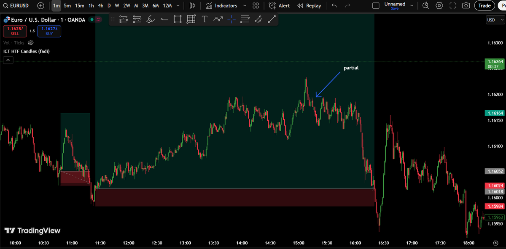Collapse the ICT HTF Candles indicator panel
The width and height of the screenshot is (506, 249).
coord(8,60)
